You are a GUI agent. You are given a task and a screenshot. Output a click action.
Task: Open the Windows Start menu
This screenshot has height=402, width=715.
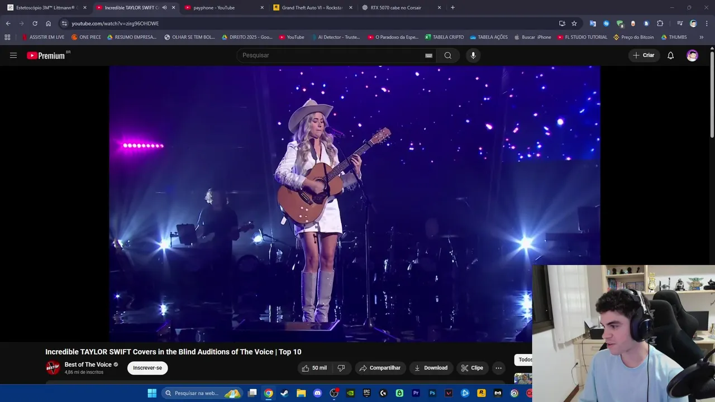coord(152,393)
